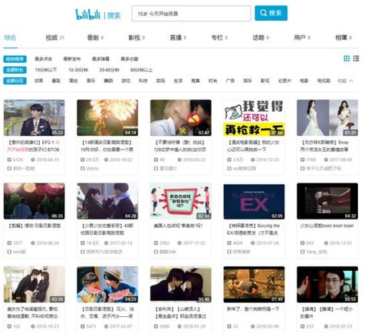The width and height of the screenshot is (368, 333).
Task: Switch to grid view layout
Action: 347,58
